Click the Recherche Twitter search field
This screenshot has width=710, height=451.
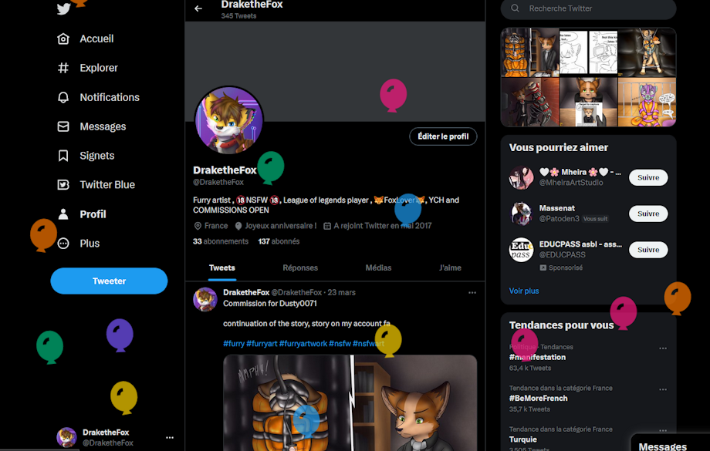click(589, 8)
